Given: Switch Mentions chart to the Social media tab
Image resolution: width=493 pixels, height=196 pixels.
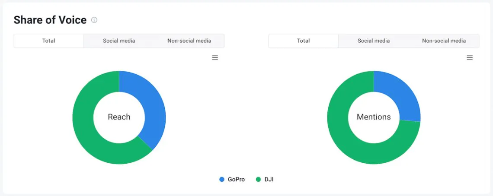Looking at the screenshot, I should coord(374,41).
